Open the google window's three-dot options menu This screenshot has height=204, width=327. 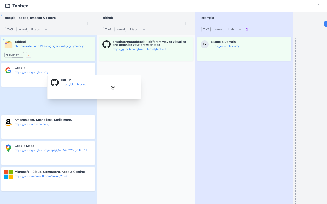(88, 24)
